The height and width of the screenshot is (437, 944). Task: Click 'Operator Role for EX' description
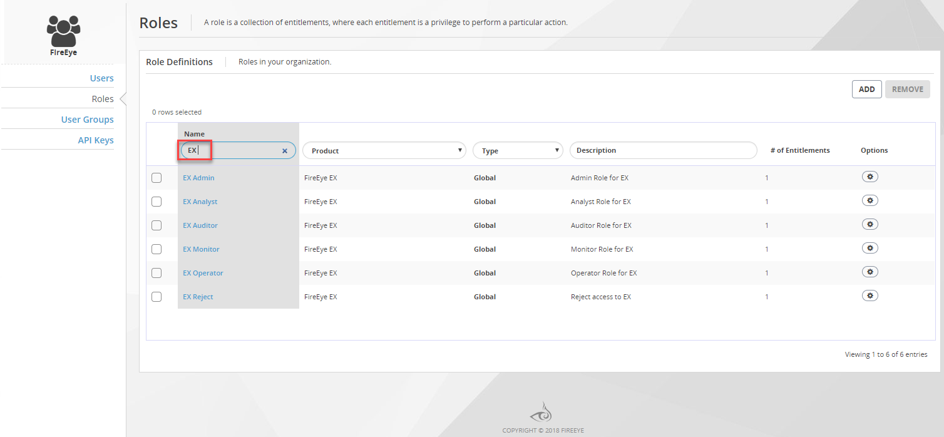(604, 273)
